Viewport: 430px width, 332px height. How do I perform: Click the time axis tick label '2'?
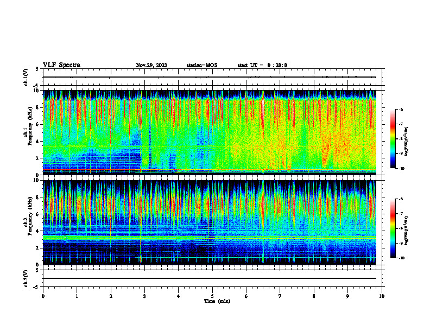pyautogui.click(x=111, y=296)
